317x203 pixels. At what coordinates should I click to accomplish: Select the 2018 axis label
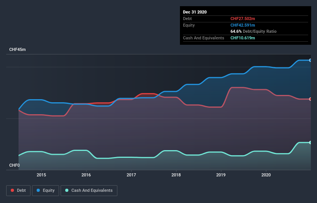(x=176, y=175)
